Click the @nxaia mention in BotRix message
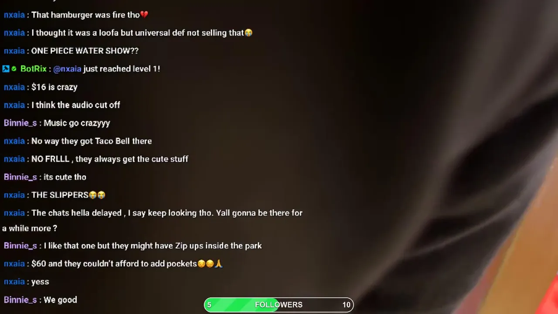Image resolution: width=558 pixels, height=314 pixels. (67, 69)
